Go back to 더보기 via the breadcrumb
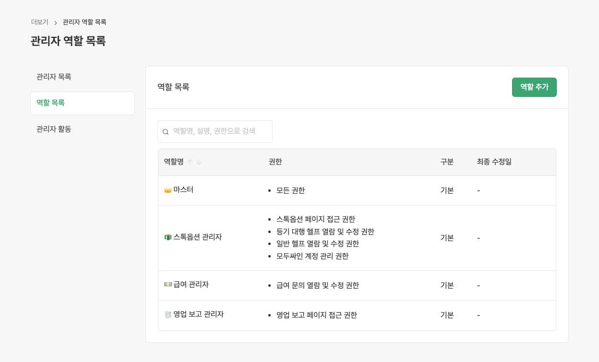This screenshot has width=599, height=362. [x=39, y=22]
